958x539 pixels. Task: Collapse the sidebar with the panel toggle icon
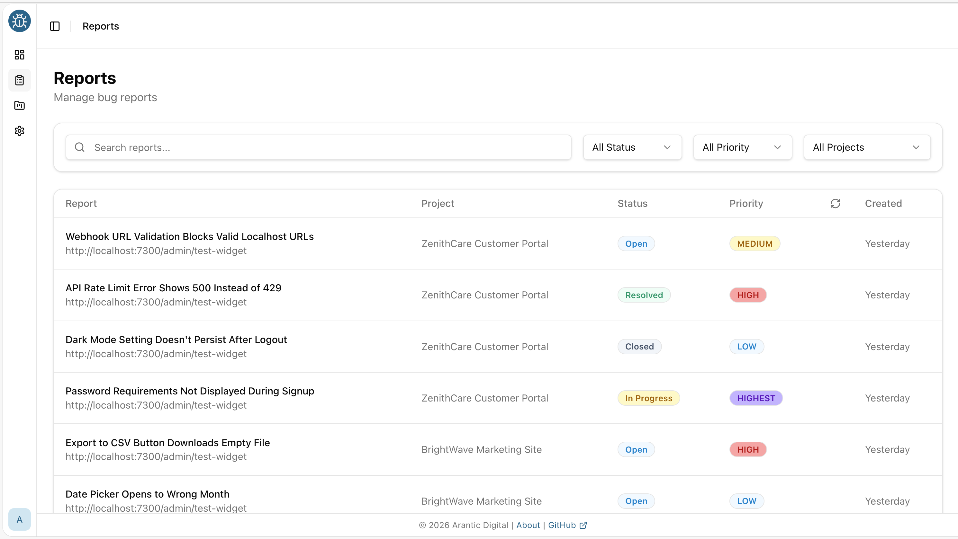coord(55,26)
